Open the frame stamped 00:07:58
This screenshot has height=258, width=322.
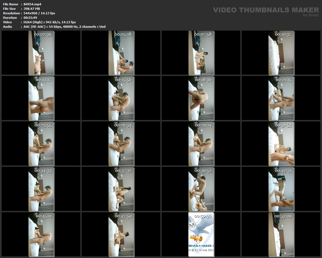click(x=201, y=53)
